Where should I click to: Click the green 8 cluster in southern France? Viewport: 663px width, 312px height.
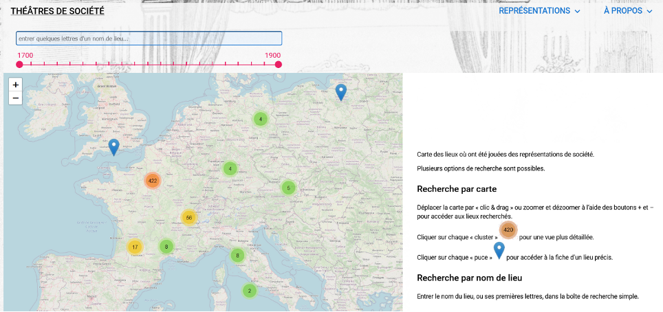166,246
